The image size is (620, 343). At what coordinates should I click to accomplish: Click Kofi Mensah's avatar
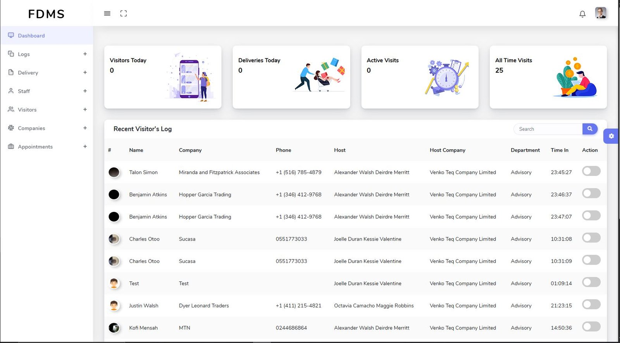114,328
